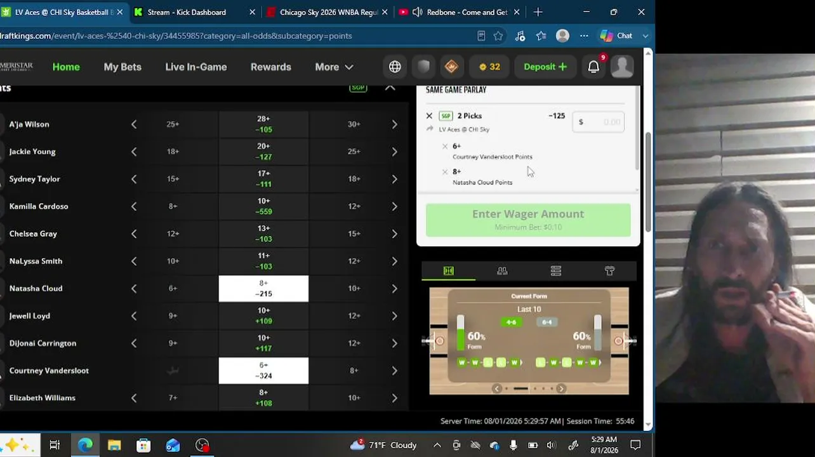Select the basketball court view tab

[448, 271]
